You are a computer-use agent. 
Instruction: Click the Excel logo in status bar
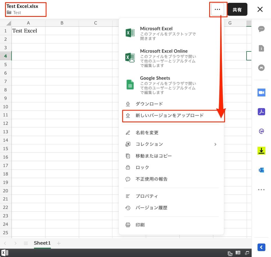click(5, 253)
